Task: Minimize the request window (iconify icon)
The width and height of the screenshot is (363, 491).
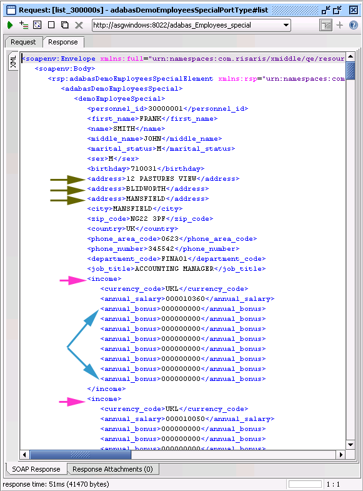Action: pyautogui.click(x=326, y=10)
